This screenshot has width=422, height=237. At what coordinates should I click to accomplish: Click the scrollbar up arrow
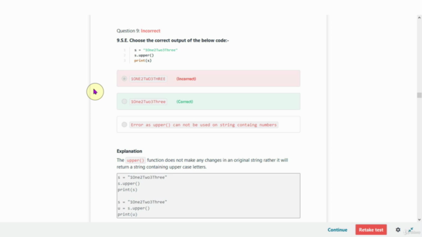[x=419, y=18]
